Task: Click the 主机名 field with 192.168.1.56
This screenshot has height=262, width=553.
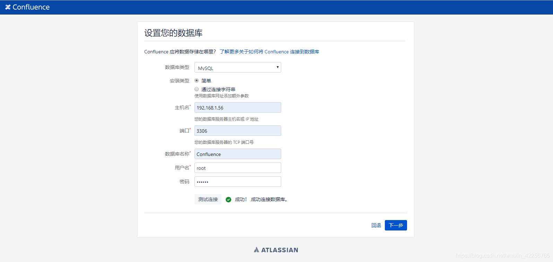Action: click(x=238, y=107)
